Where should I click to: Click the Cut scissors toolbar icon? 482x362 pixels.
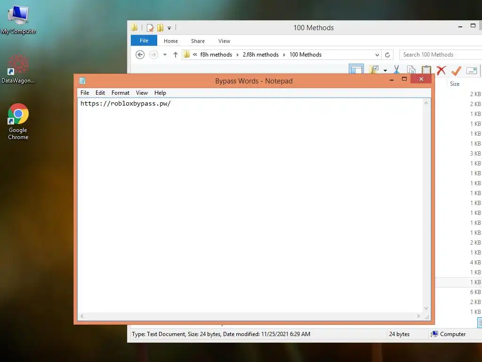[396, 70]
